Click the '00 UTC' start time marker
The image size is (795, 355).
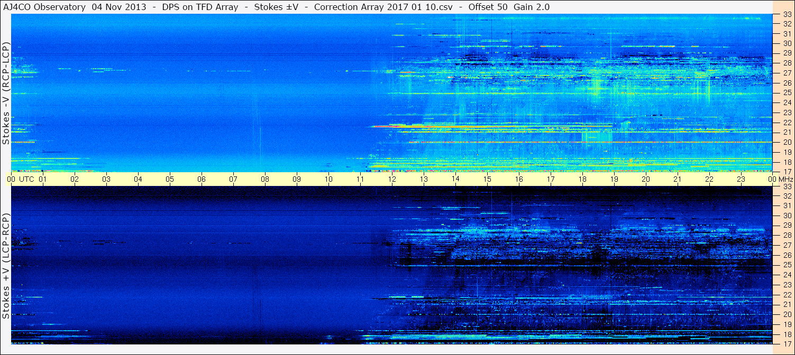pos(20,179)
